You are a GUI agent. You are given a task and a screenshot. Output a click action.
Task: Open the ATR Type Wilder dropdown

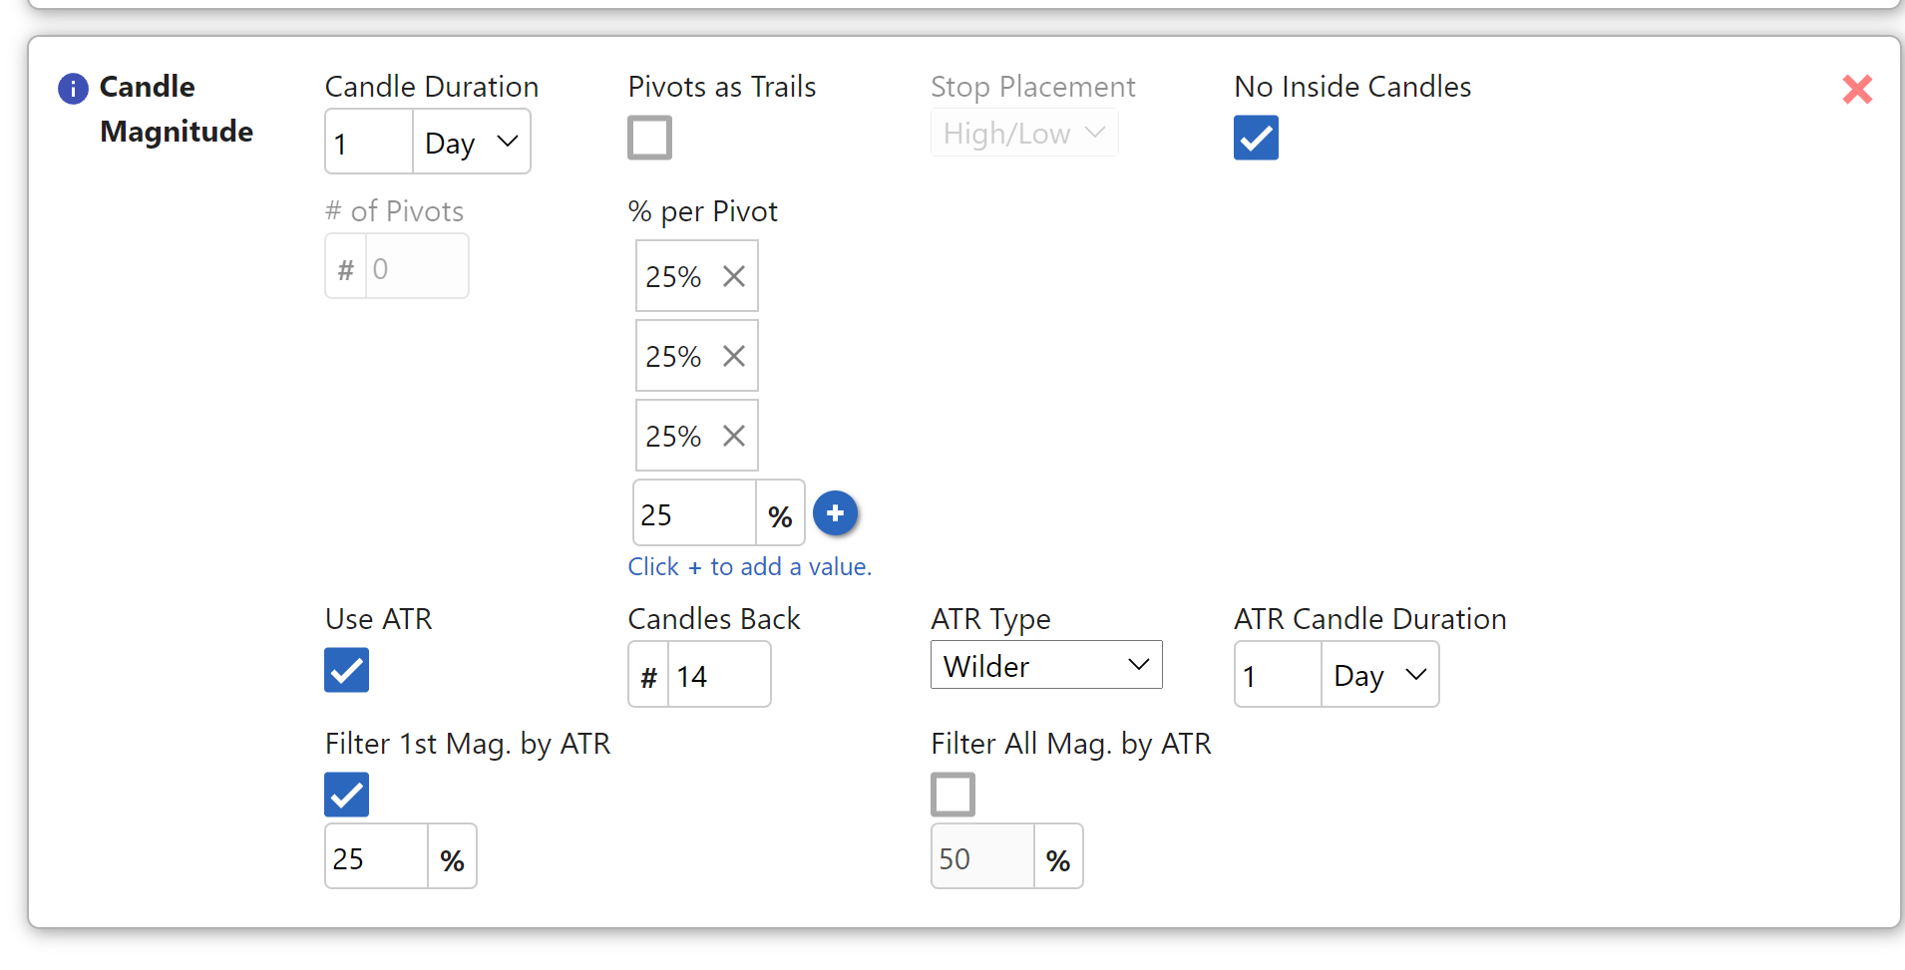[x=1046, y=665]
